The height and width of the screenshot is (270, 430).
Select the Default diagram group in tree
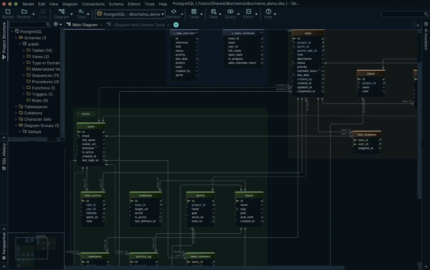(x=34, y=132)
